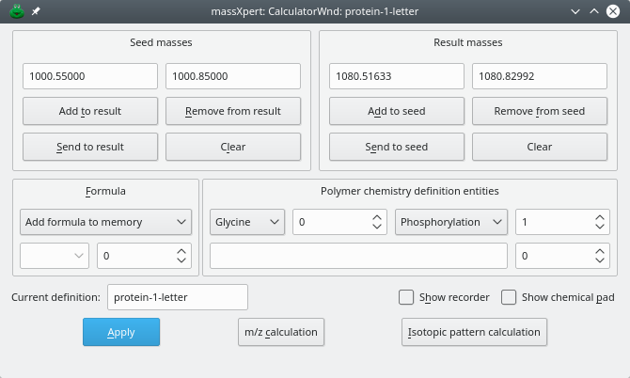Open the empty formula combo box
Screen dimensions: 630x378
click(x=55, y=255)
